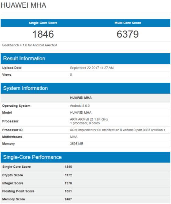Click the Model row HUAWEI MHA value
The image size is (171, 204).
[81, 113]
